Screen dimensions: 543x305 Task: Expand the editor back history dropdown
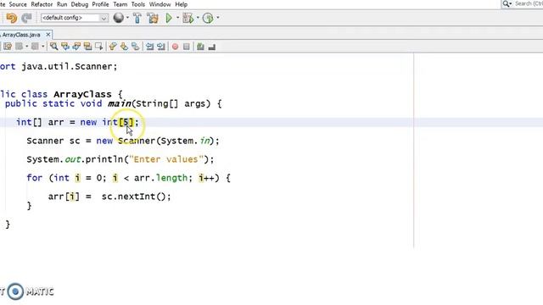pyautogui.click(x=26, y=47)
